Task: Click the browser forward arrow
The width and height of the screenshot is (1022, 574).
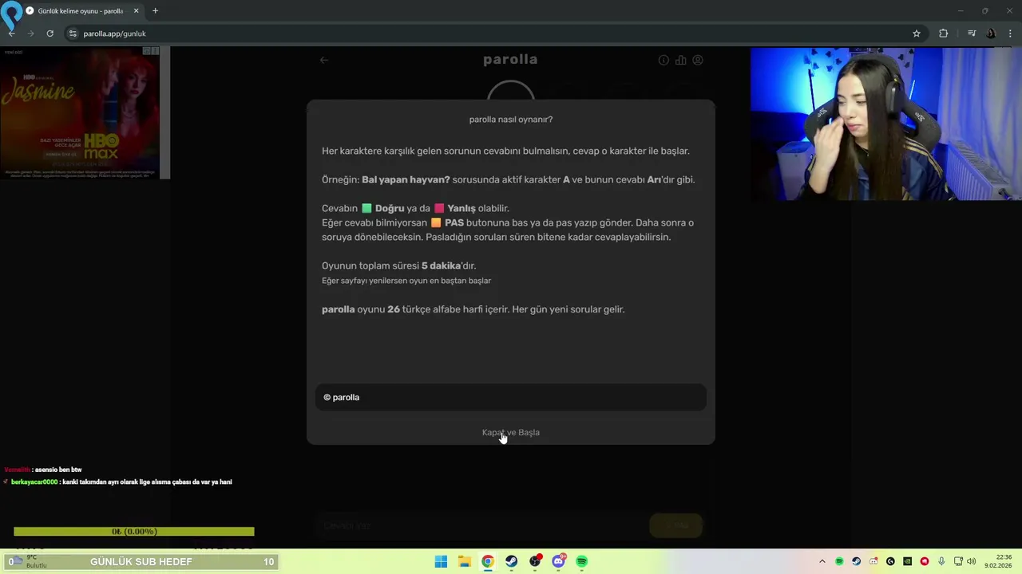Action: pyautogui.click(x=30, y=33)
